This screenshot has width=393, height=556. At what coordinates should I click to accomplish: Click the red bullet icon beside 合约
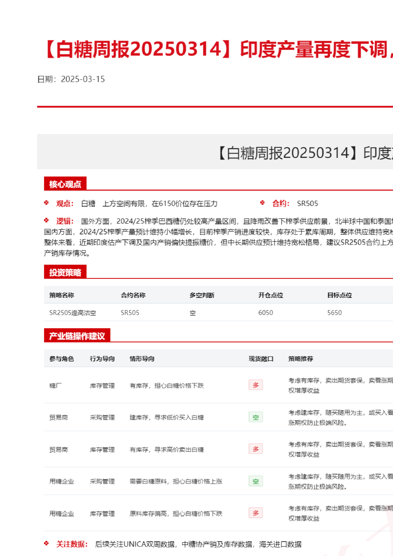pyautogui.click(x=262, y=203)
